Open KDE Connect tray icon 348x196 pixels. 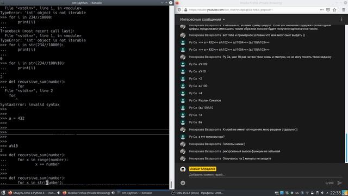(302, 193)
